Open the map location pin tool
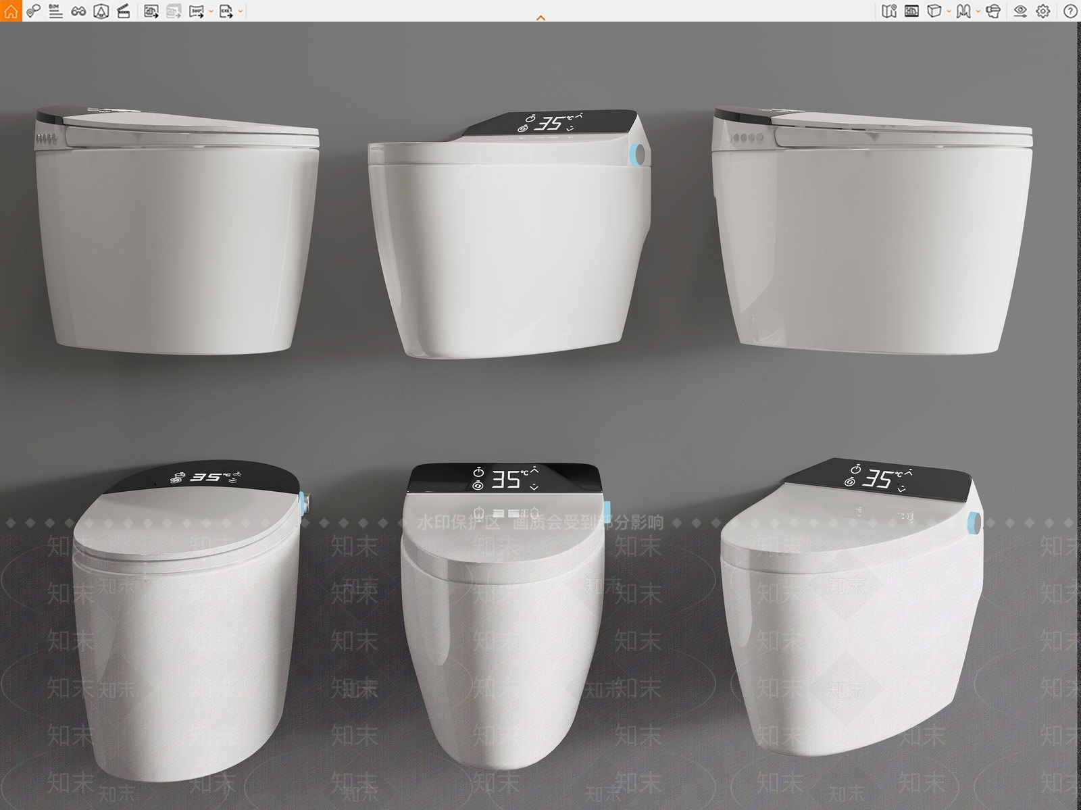 [x=889, y=11]
